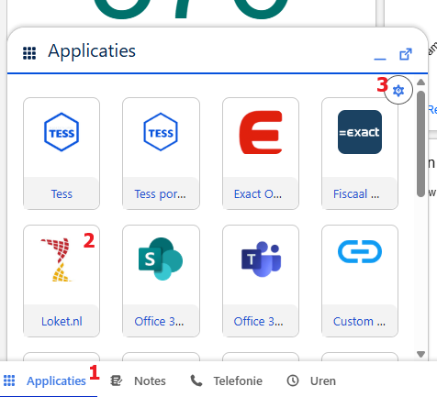Pop out the Applicaties panel
Image resolution: width=437 pixels, height=397 pixels.
coord(406,54)
